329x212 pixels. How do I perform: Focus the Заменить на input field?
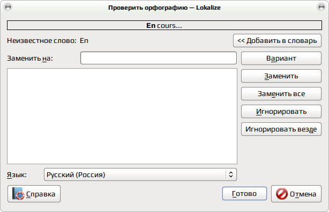(159, 58)
